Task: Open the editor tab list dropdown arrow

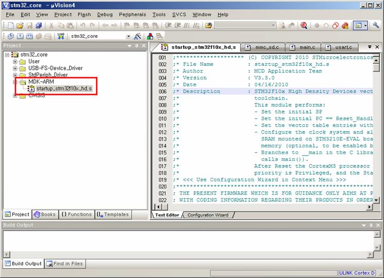Action: tap(370, 47)
